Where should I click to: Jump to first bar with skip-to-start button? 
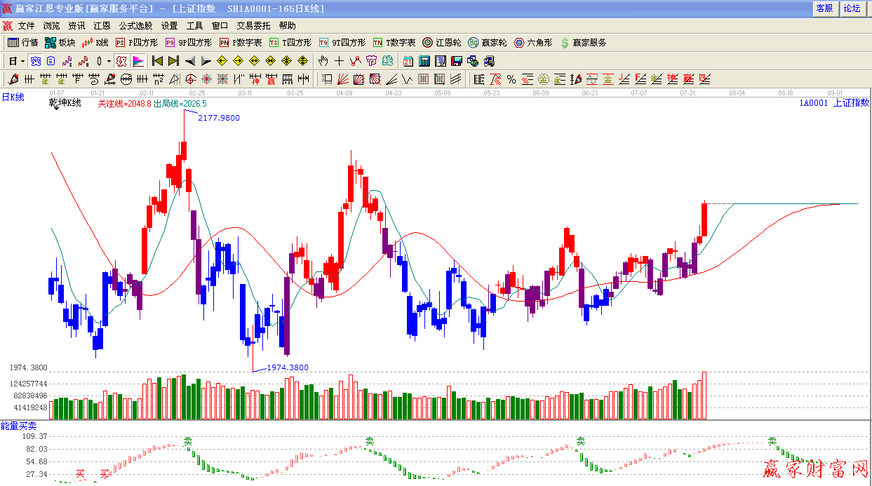157,61
